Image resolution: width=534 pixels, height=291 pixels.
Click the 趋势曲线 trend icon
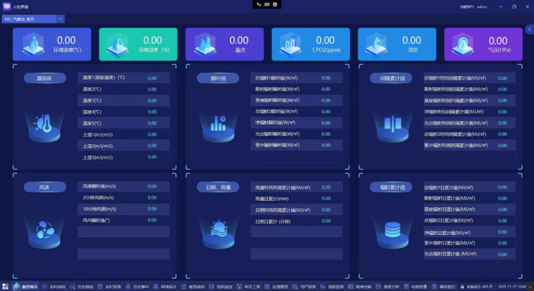[183, 287]
